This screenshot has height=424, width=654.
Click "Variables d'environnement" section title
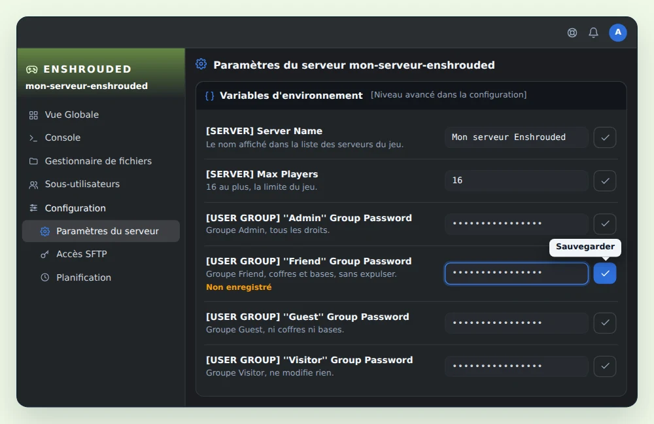291,96
